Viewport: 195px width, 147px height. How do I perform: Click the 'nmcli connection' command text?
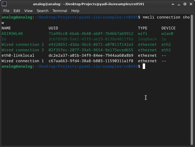162,17
